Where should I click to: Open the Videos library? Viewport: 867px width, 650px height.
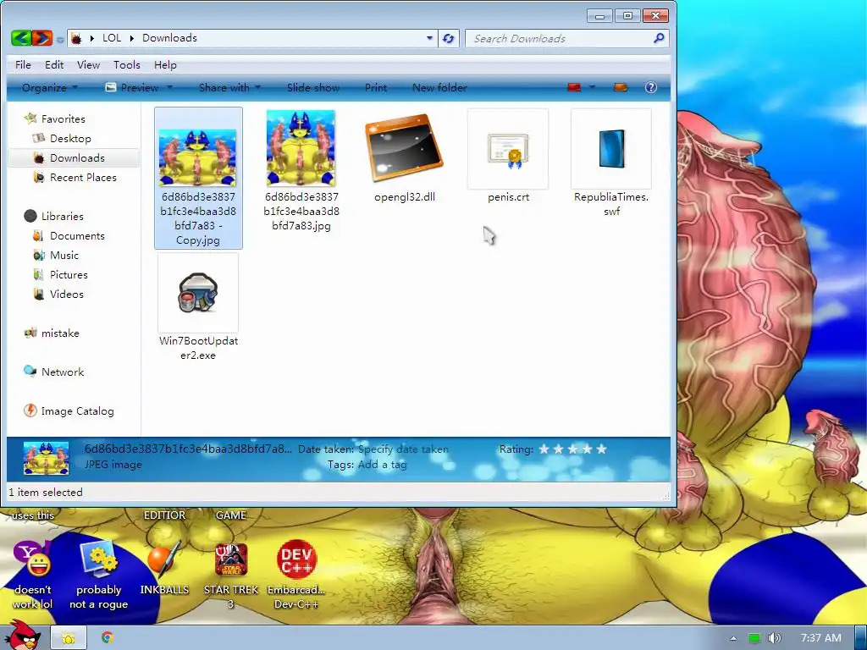tap(66, 294)
